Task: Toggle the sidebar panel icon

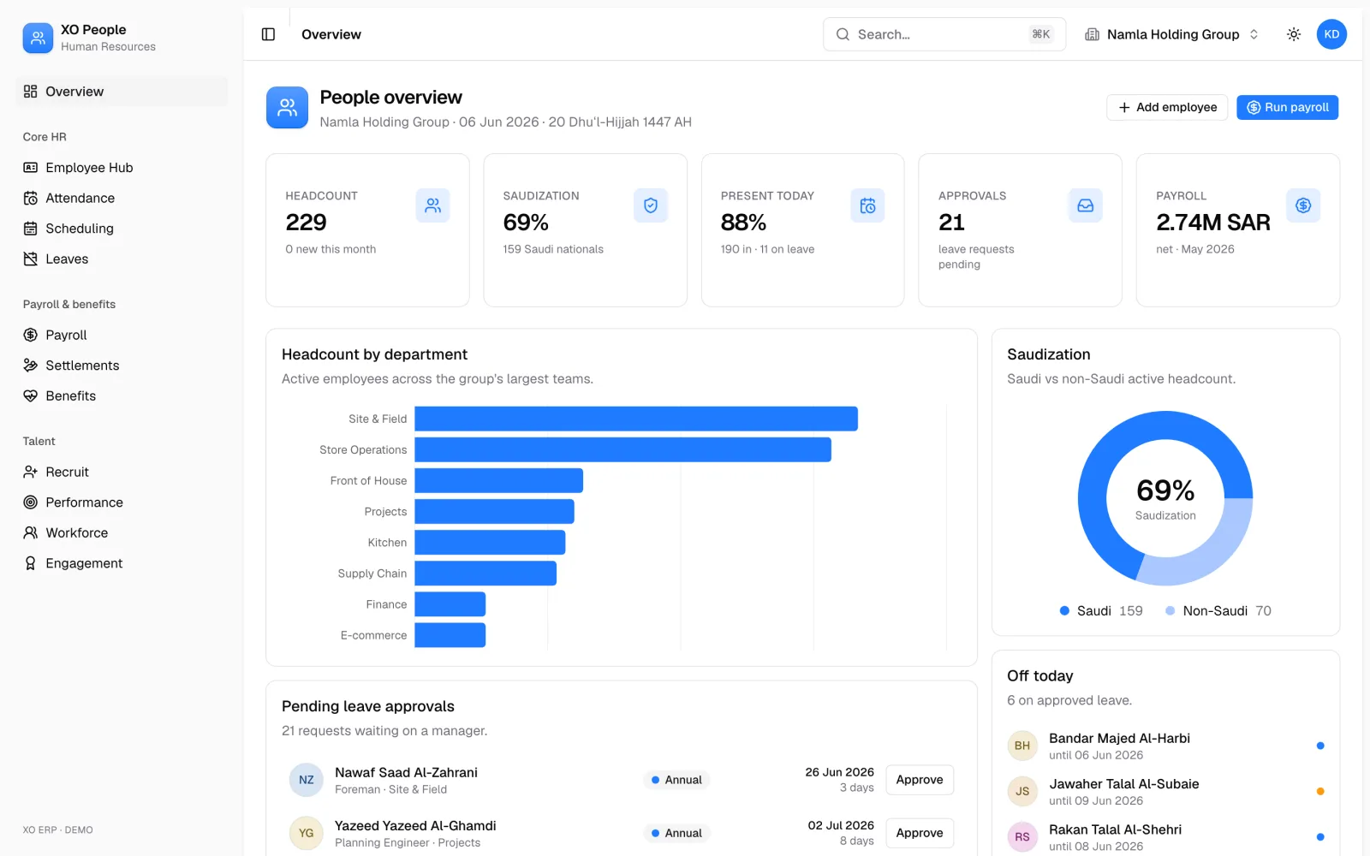Action: (268, 34)
